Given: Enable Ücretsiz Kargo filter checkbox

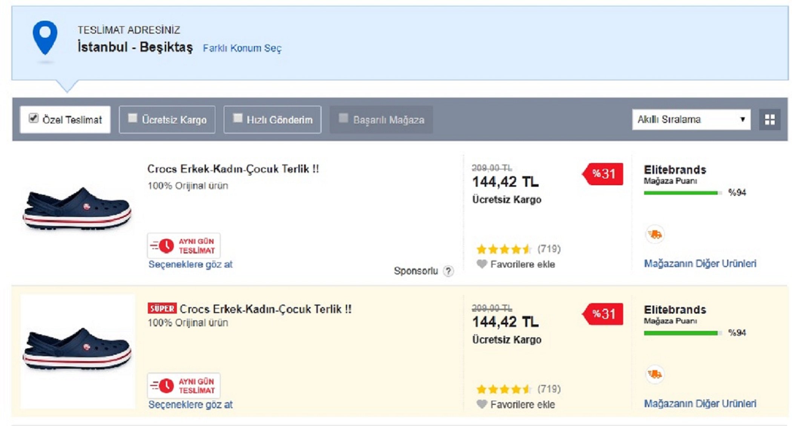Looking at the screenshot, I should (132, 118).
